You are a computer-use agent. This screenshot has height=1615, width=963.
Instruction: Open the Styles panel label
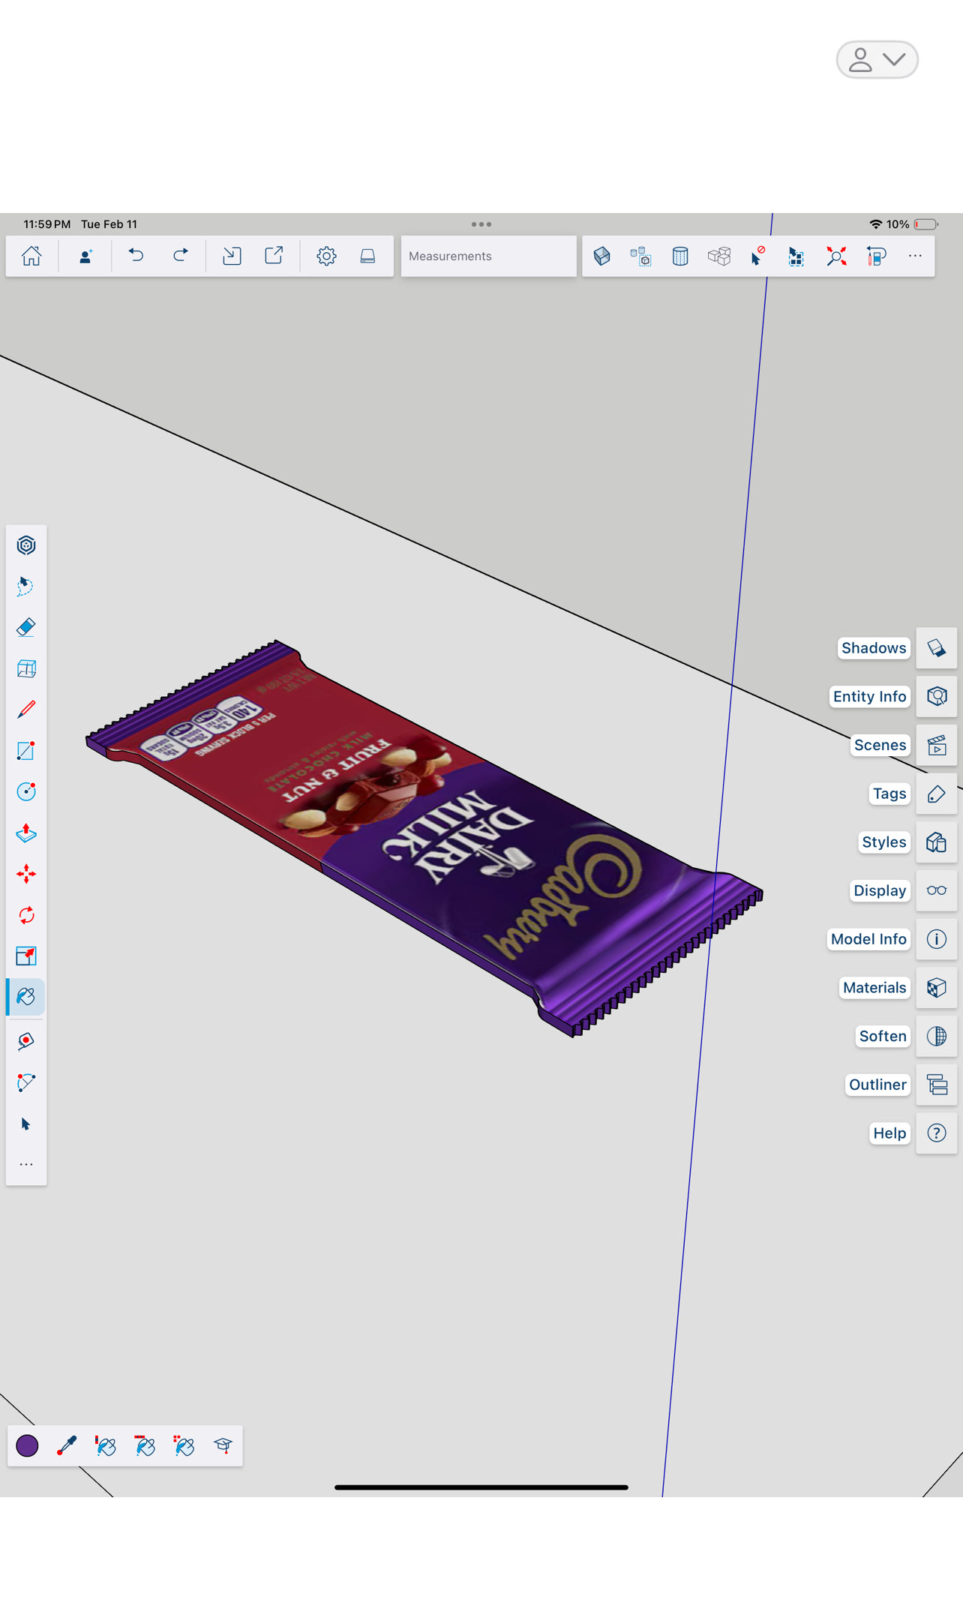[883, 842]
